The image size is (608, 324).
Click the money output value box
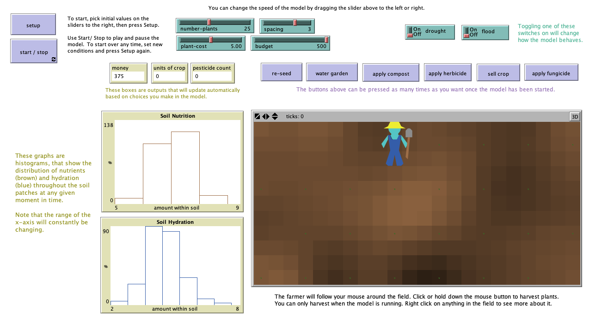coord(128,76)
